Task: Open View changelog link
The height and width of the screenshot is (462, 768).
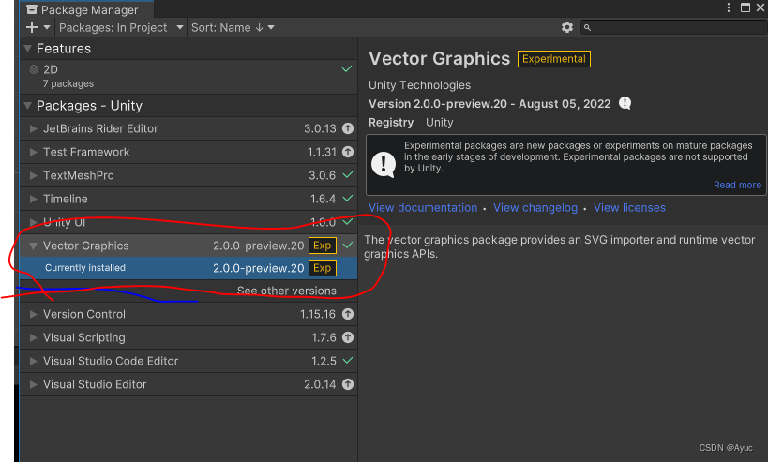Action: (535, 207)
